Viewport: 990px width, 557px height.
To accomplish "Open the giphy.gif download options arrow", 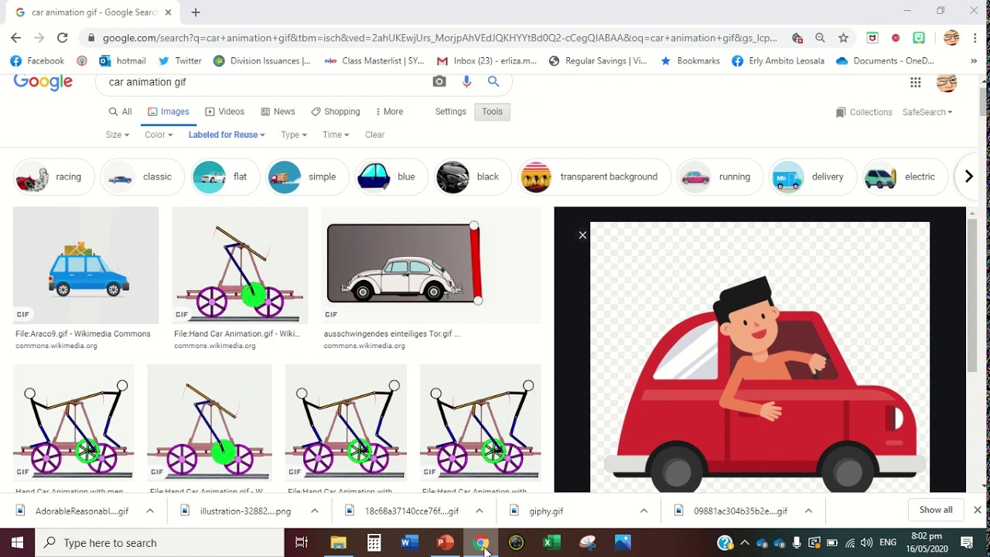I will (643, 511).
